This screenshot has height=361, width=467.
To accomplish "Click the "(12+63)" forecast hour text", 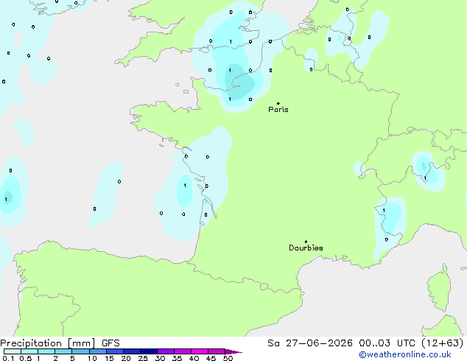I will tap(443, 343).
